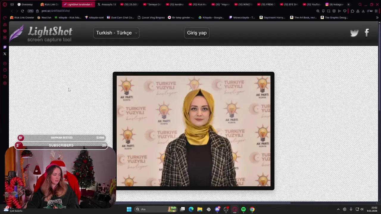Viewport: 381px width, 214px height.
Task: Click the uploaded screenshot image
Action: 193,131
